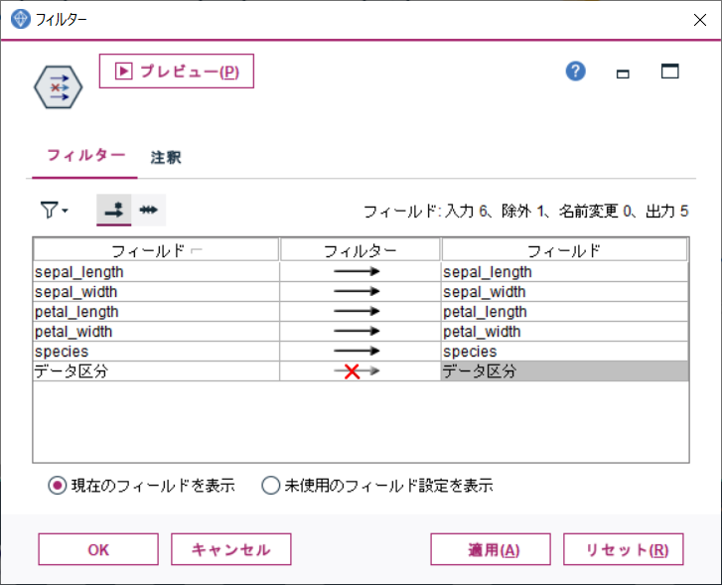Click the キャンセル button
Image resolution: width=722 pixels, height=585 pixels.
231,549
